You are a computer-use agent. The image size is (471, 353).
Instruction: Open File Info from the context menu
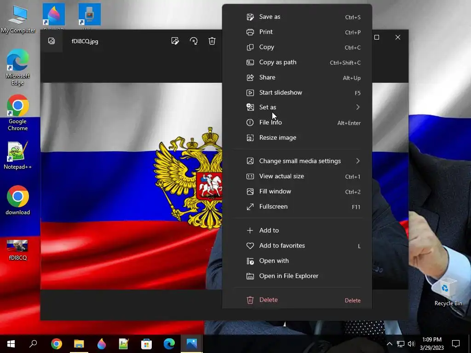(x=297, y=122)
